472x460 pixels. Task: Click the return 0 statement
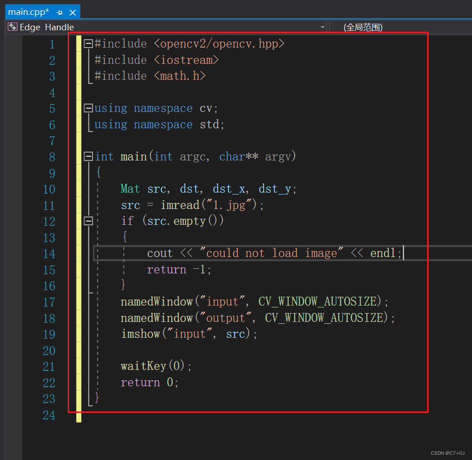coord(147,382)
